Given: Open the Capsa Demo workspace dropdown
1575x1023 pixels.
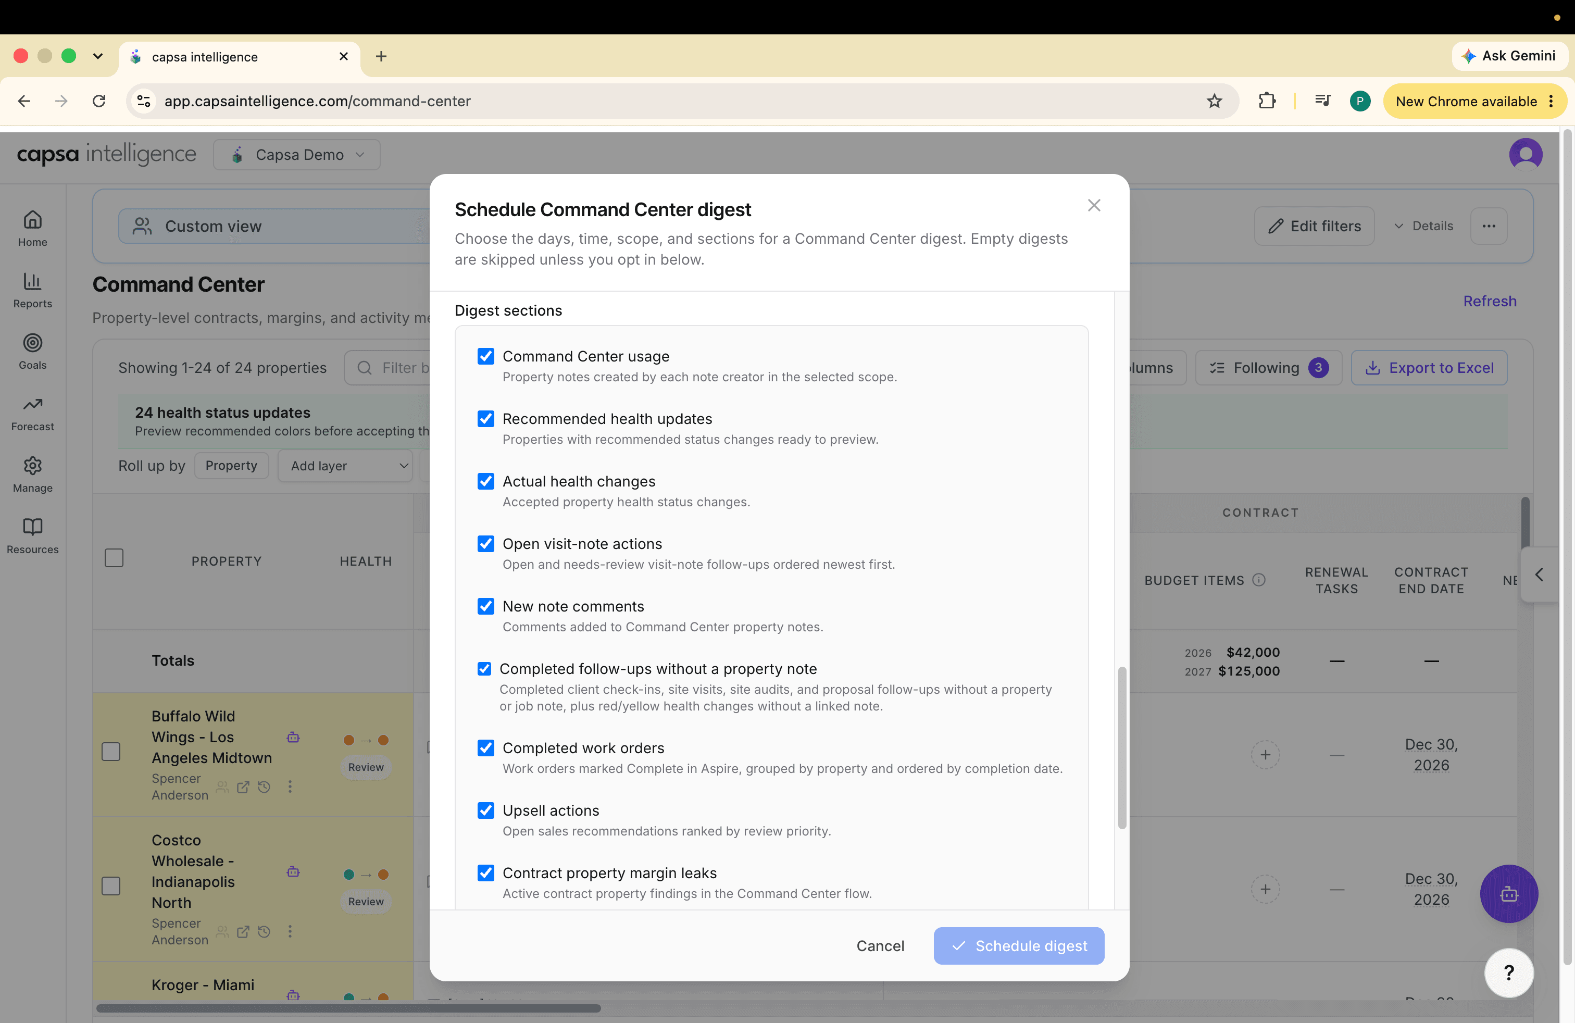Looking at the screenshot, I should point(296,155).
